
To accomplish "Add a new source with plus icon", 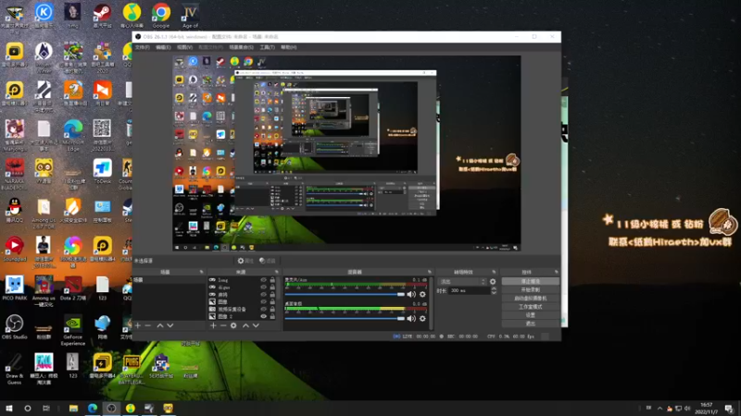I will coord(213,325).
